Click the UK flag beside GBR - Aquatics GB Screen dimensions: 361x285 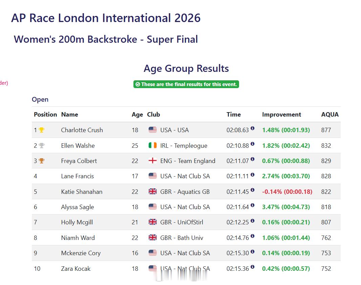point(153,191)
